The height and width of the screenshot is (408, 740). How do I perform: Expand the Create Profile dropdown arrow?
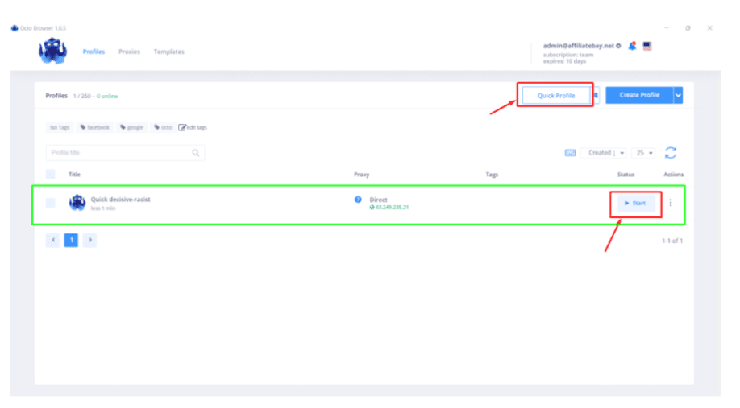click(x=678, y=95)
